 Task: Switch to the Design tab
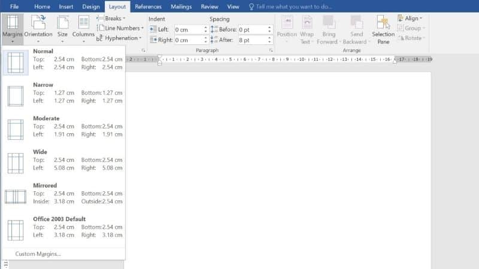[x=91, y=7]
